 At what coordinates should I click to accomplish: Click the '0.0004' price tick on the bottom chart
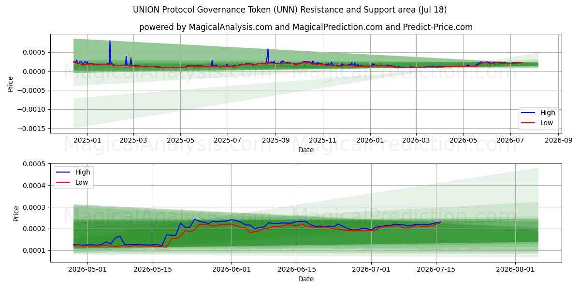[x=35, y=186]
